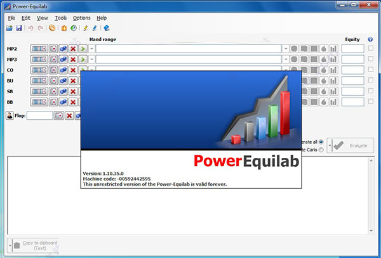Click the blue help question mark near Equity
Viewport: 381px width, 258px height.
coord(370,39)
